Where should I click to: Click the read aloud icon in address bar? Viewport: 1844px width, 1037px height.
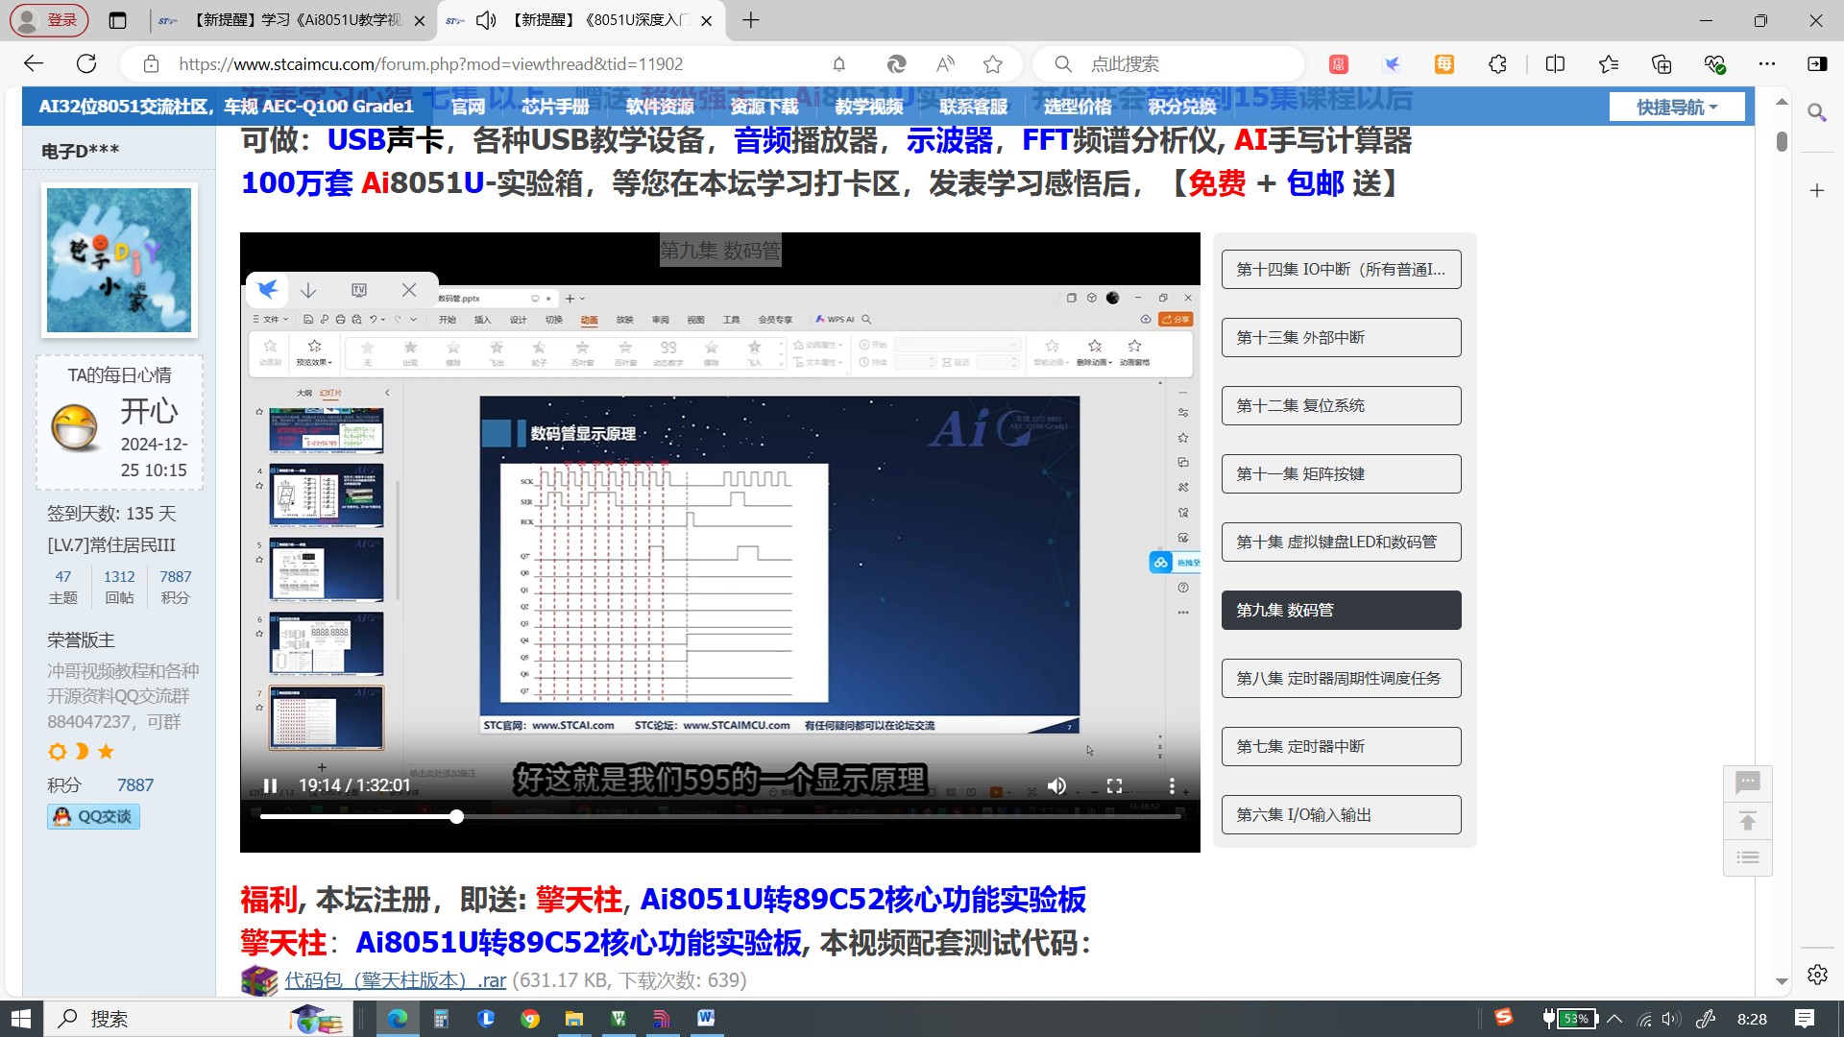pos(945,64)
